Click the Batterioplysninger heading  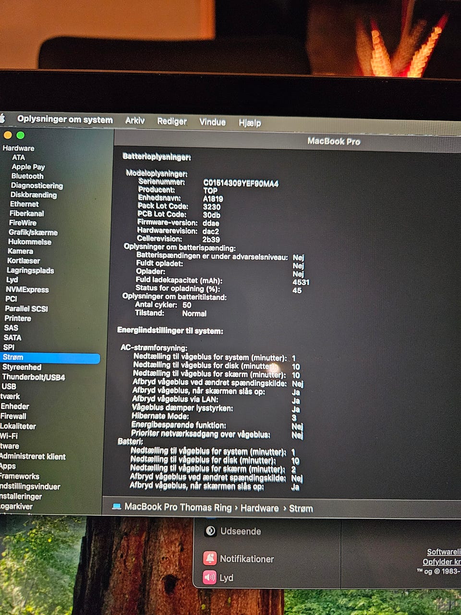click(x=157, y=157)
